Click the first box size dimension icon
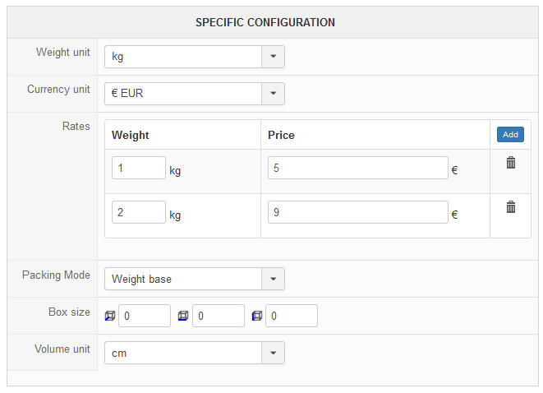 (x=110, y=316)
